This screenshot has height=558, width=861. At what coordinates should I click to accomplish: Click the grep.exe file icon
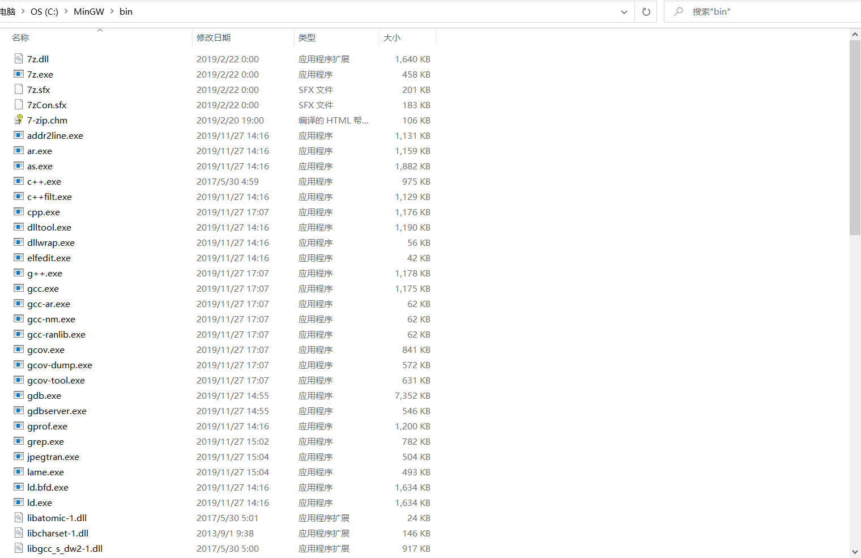click(x=18, y=441)
